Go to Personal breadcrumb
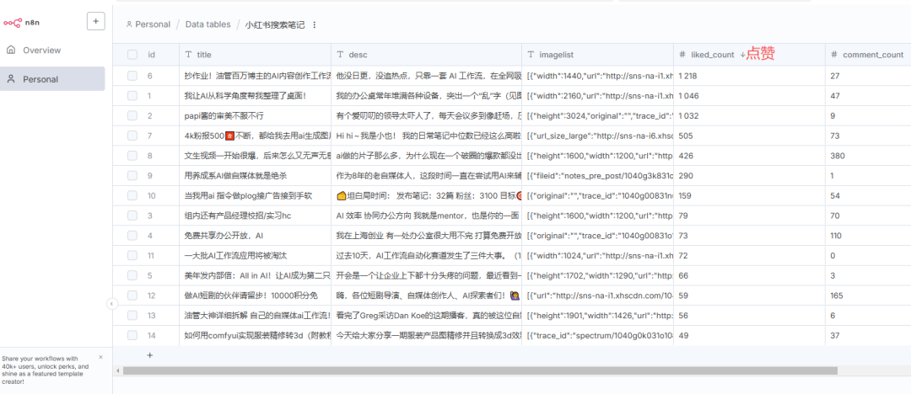Viewport: 911px width, 394px height. tap(148, 24)
